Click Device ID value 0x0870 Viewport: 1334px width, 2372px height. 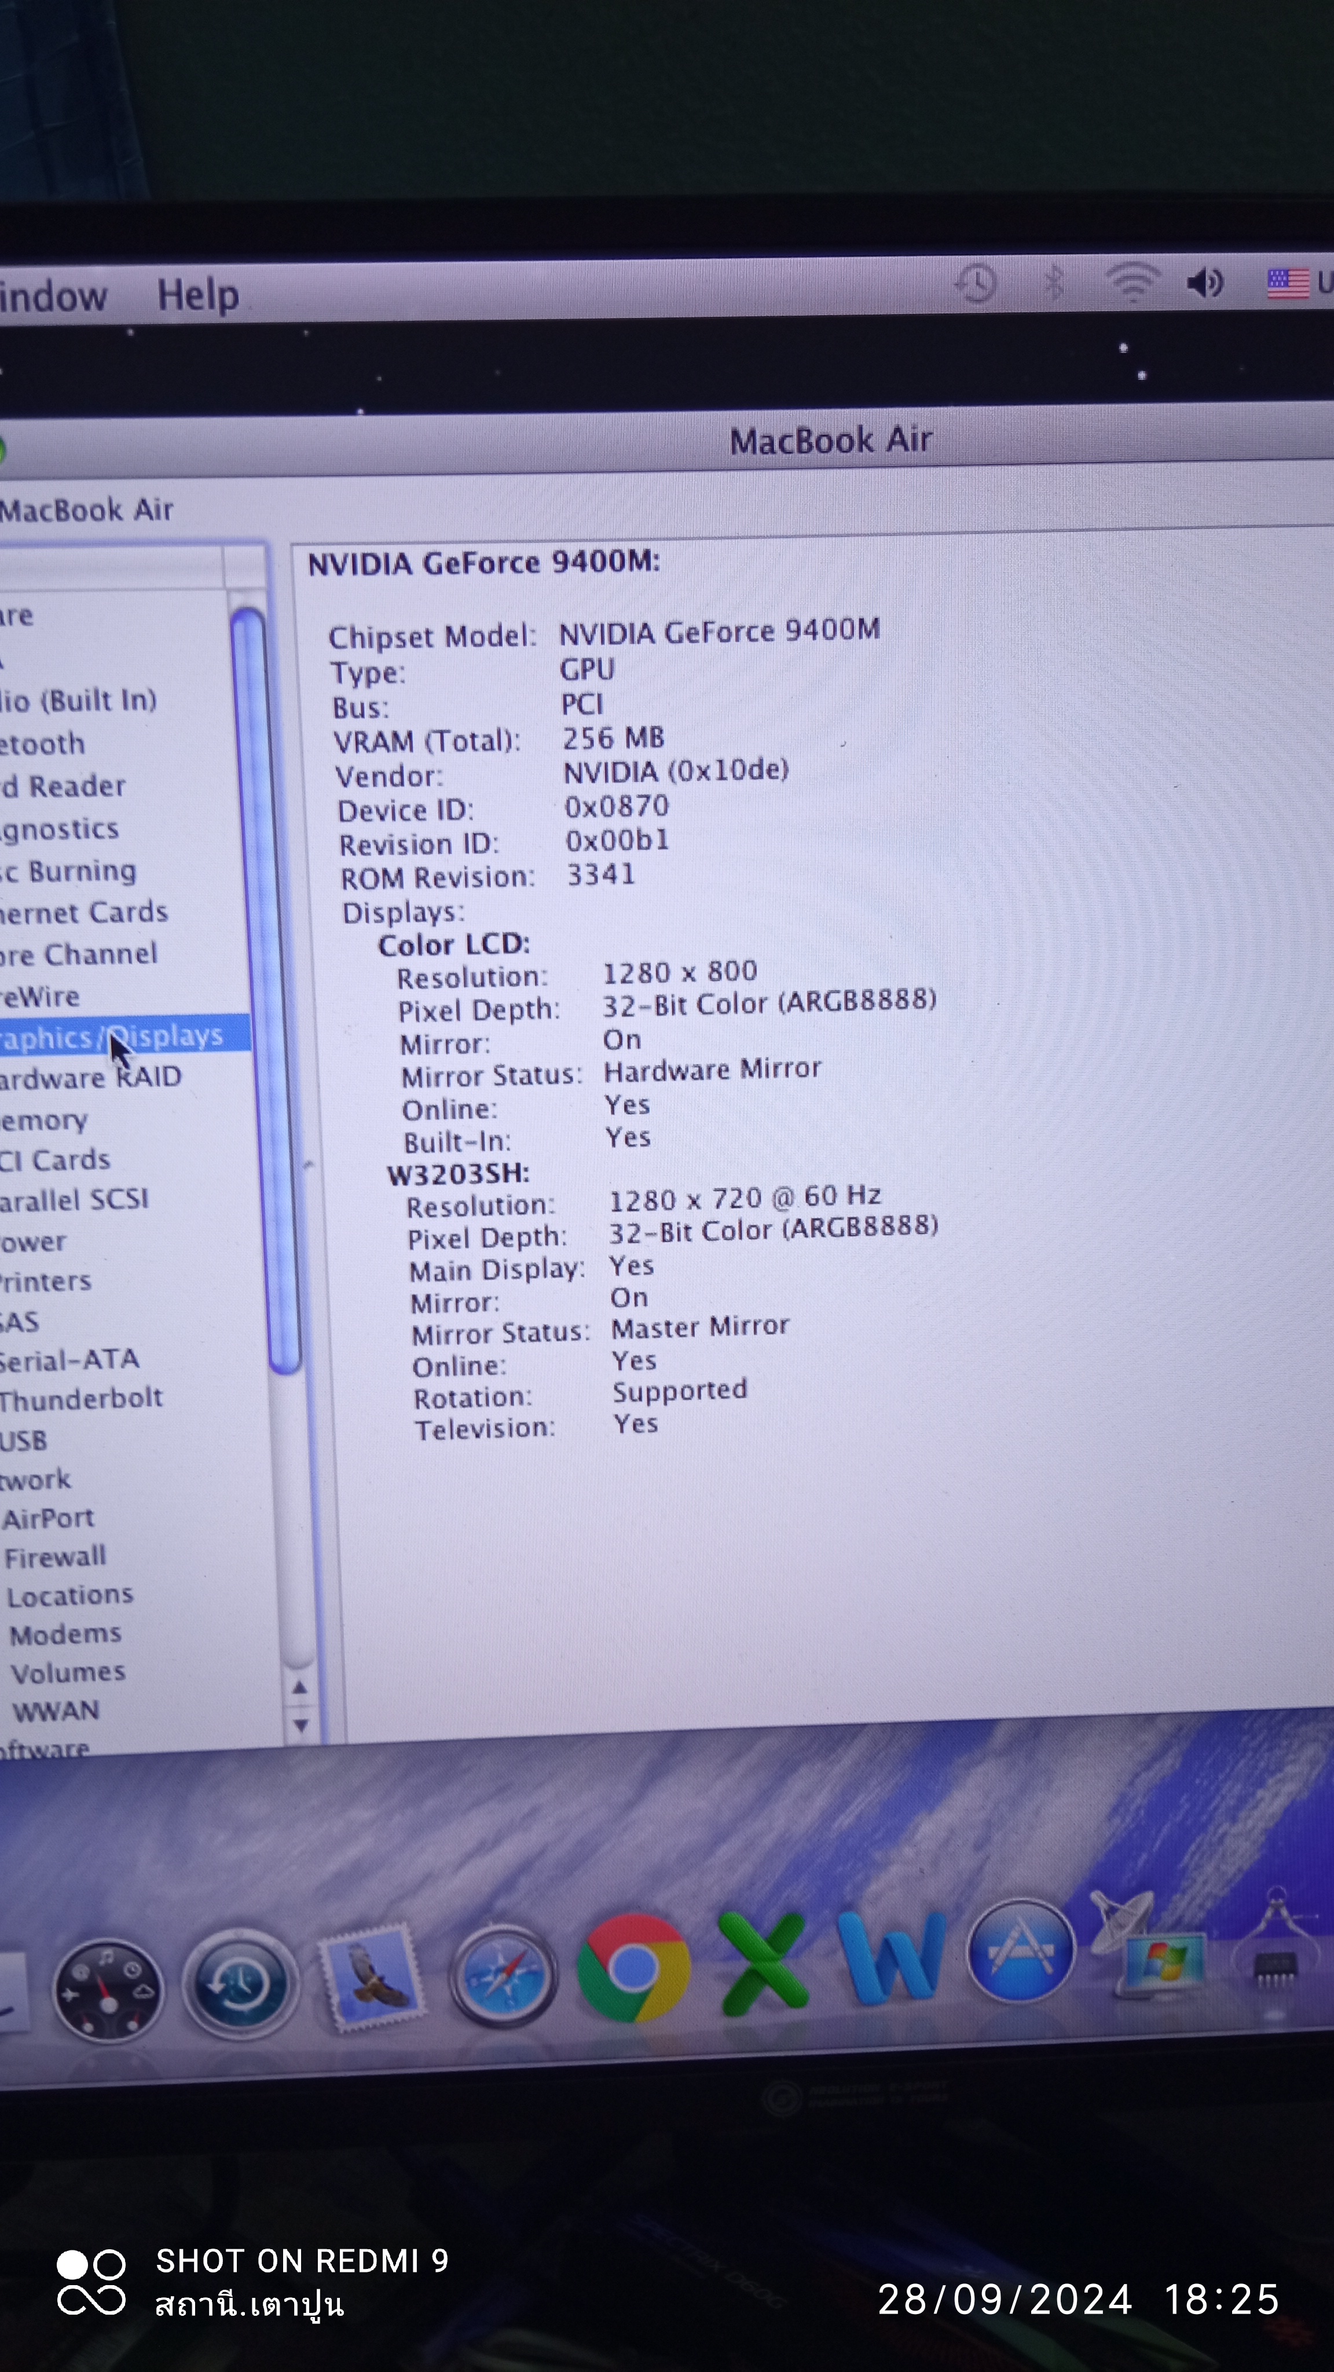[x=617, y=807]
